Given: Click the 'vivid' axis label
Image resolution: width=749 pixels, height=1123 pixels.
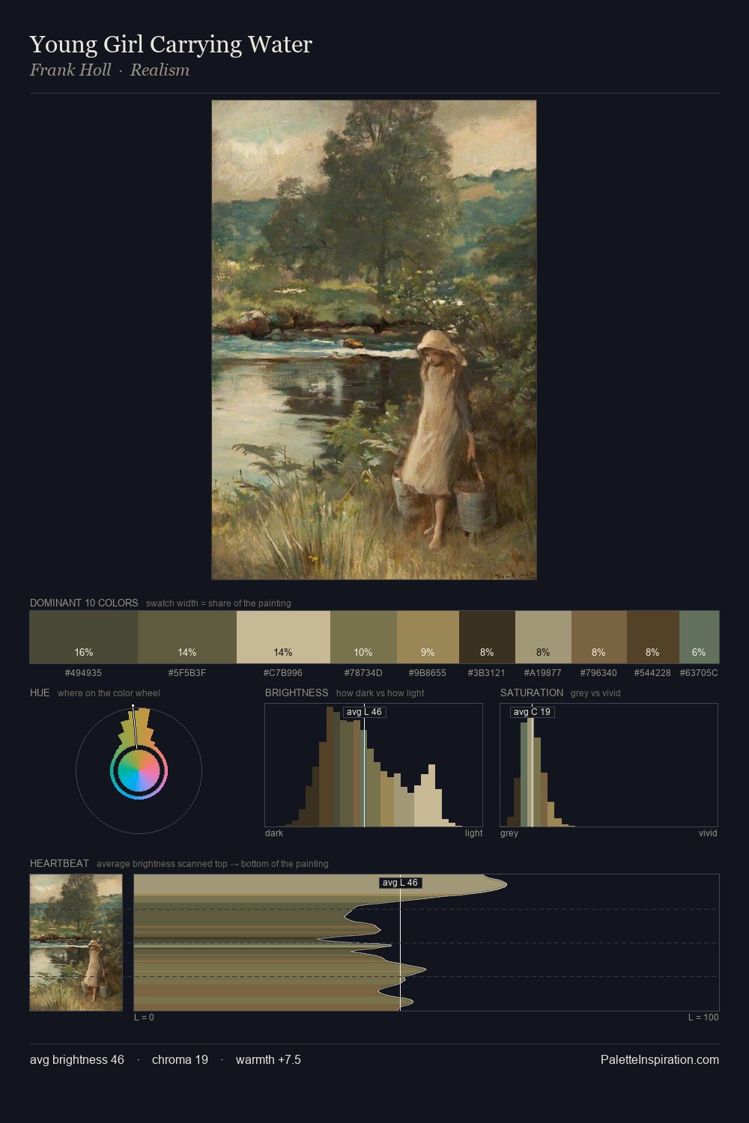Looking at the screenshot, I should click(x=708, y=833).
